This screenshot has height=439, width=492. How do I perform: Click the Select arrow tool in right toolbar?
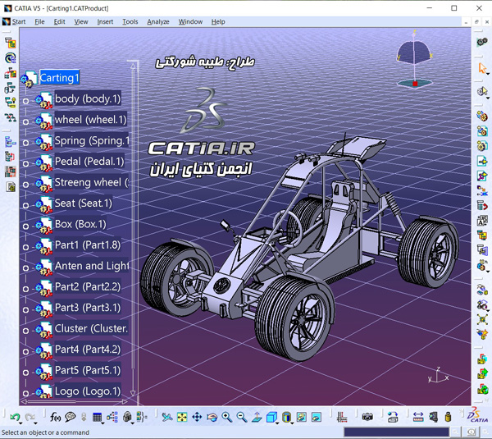[x=482, y=68]
